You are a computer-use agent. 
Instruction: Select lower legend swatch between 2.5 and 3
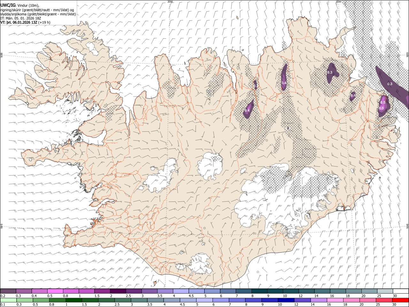(123, 300)
